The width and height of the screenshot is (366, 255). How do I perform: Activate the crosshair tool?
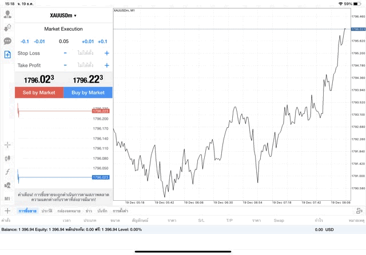coord(7,145)
